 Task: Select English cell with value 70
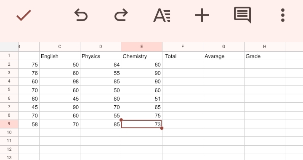[60, 124]
